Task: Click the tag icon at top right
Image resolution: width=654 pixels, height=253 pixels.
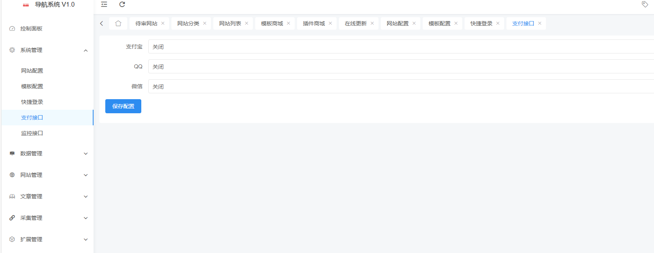Action: click(645, 4)
